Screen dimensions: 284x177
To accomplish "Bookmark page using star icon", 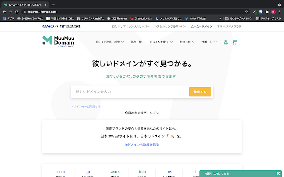I will click(246, 12).
